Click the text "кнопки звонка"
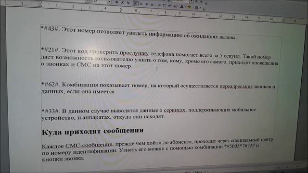Screen dimensions: 308x173 [63, 159]
